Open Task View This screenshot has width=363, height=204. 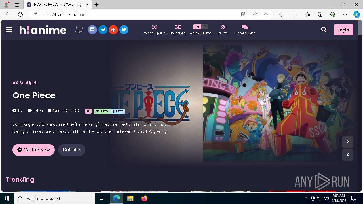coord(102,198)
